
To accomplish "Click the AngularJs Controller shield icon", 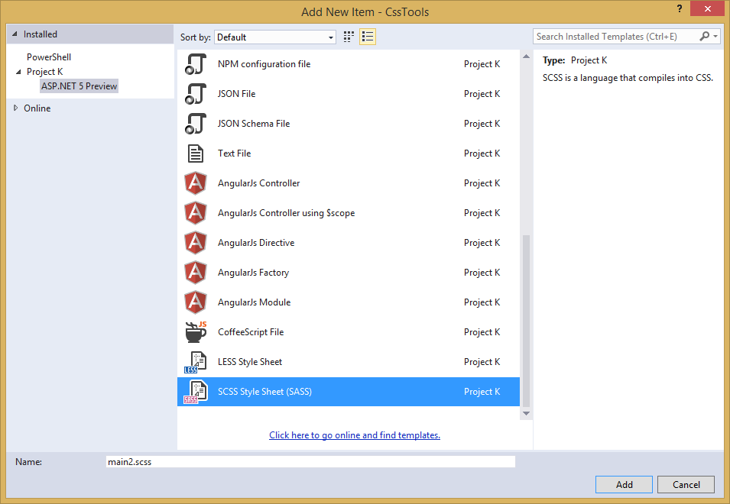I will (196, 183).
